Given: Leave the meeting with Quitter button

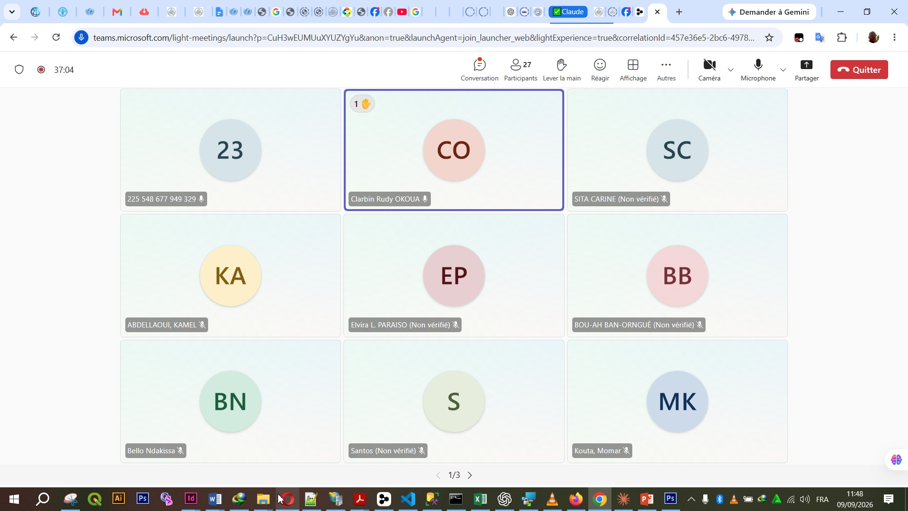Looking at the screenshot, I should point(859,70).
